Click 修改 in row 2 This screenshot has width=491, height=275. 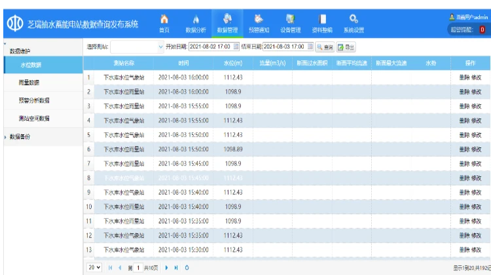point(476,92)
